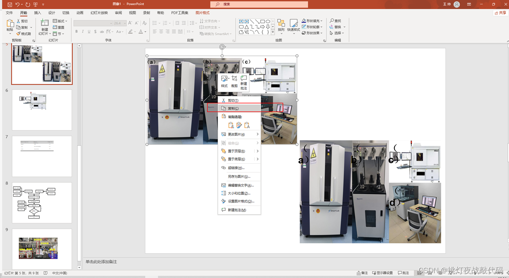Click the 搜索 search box
This screenshot has width=509, height=278.
tap(259, 4)
